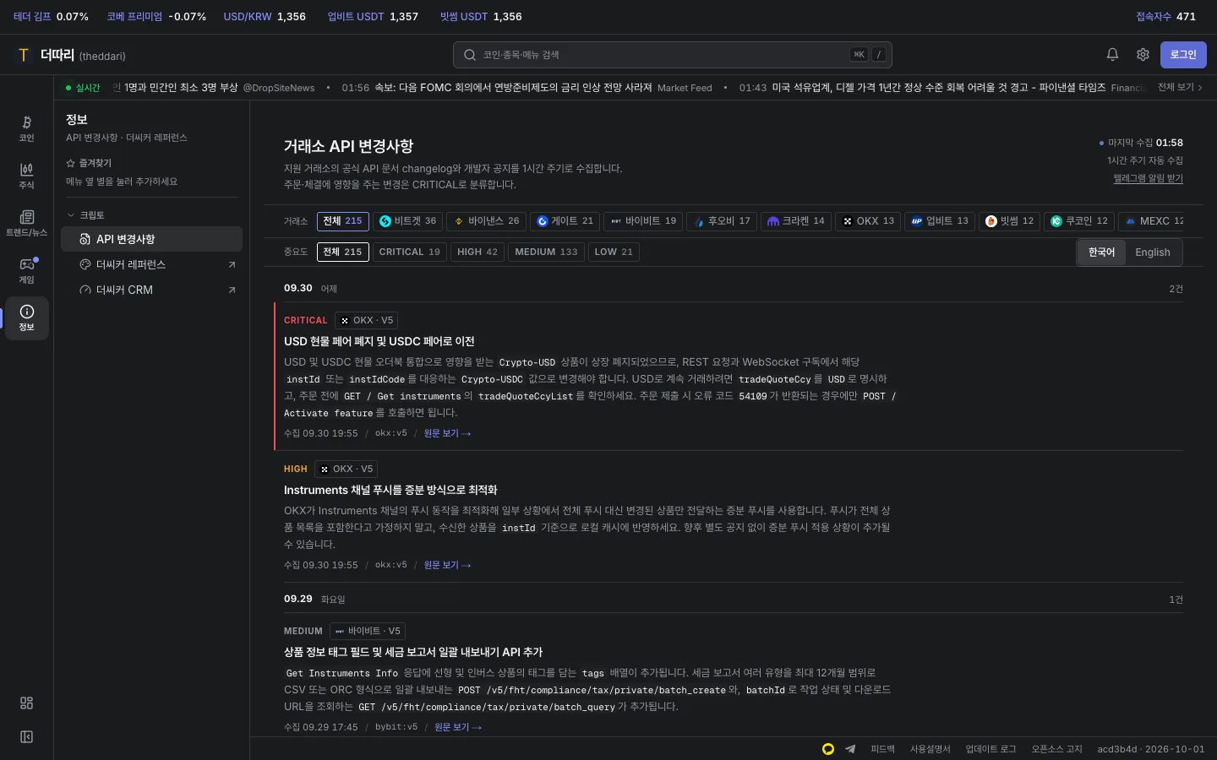
Task: Click OKX · V5 tag on CRITICAL entry
Action: 367,320
